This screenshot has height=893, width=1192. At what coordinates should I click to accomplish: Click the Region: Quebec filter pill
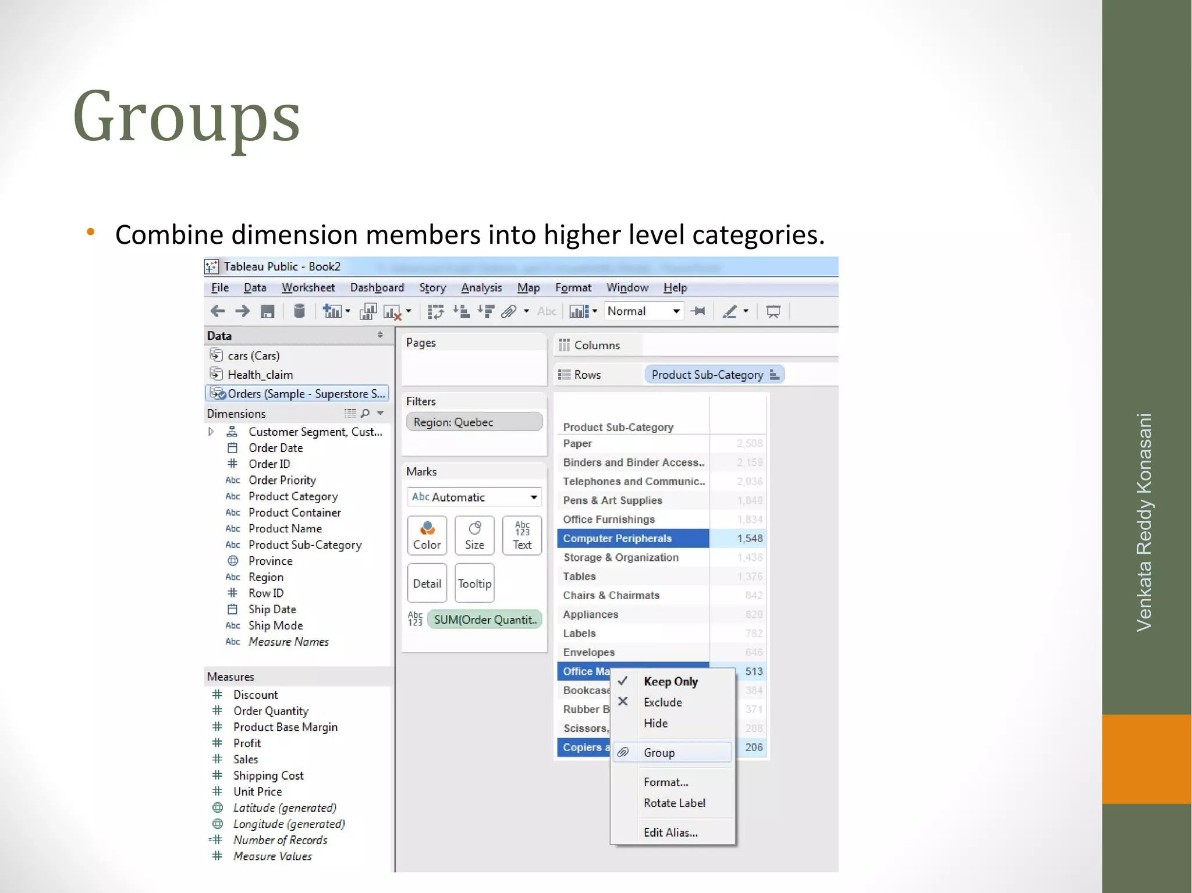tap(474, 422)
